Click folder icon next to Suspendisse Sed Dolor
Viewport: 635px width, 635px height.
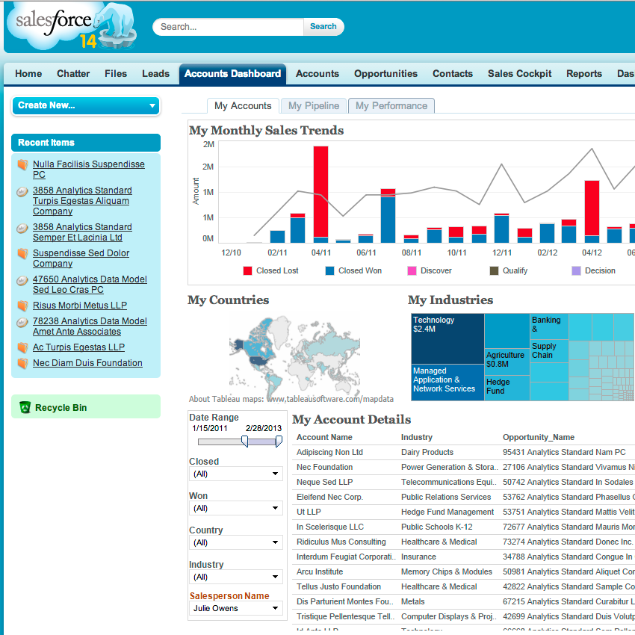click(x=22, y=254)
